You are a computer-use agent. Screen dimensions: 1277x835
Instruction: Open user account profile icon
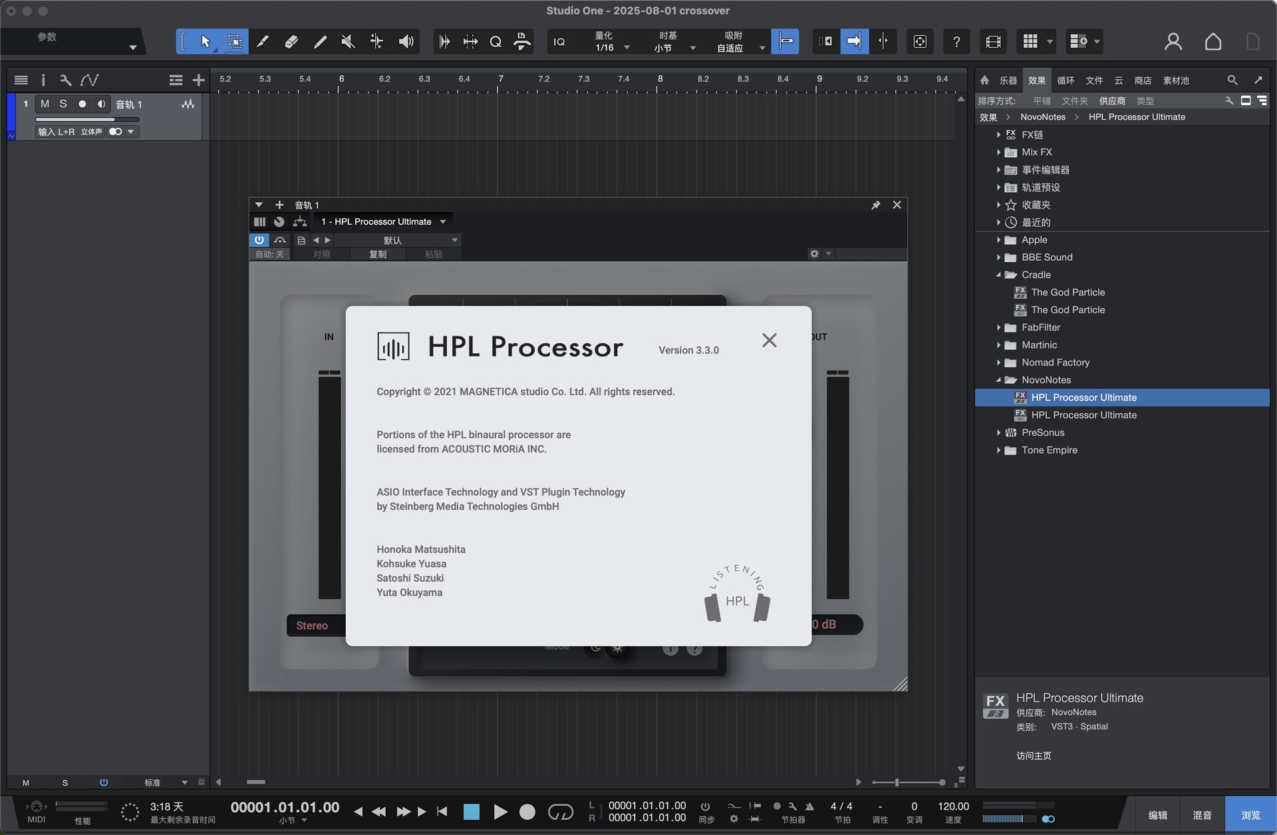[x=1173, y=41]
